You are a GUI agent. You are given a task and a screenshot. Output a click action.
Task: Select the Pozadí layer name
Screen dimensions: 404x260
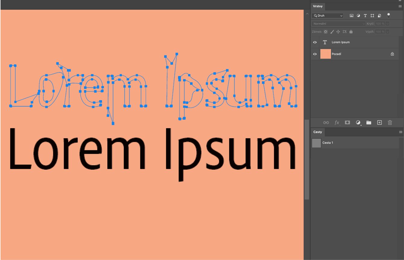(x=336, y=54)
